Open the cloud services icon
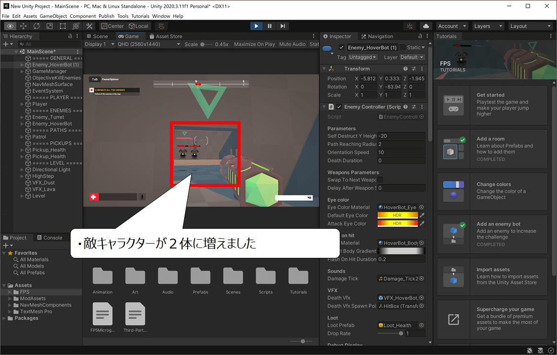Screen dimensions: 557x355 (x=426, y=26)
